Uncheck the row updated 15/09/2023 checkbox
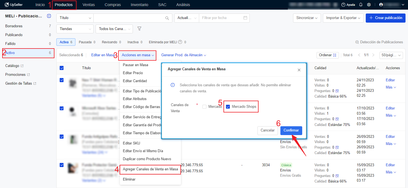Viewport: 408px width, 188px height. click(x=62, y=165)
